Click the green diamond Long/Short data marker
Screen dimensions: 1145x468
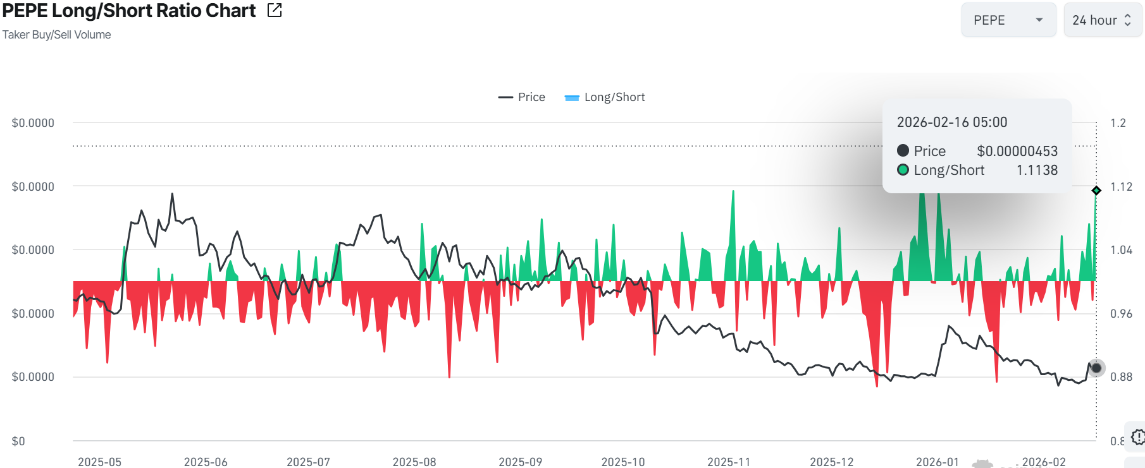1096,190
